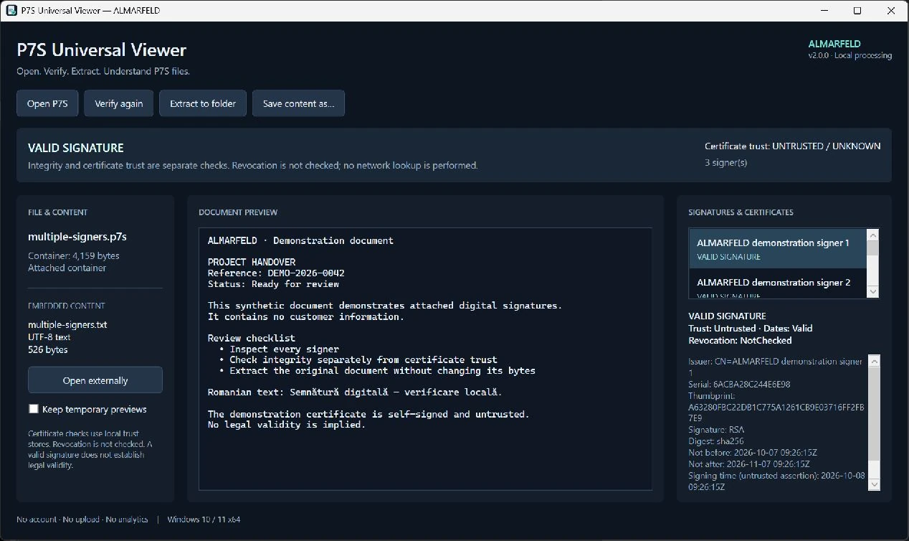Viewport: 909px width, 541px height.
Task: Click the Serial: 6ACBA28C244E6E98 line
Action: pos(739,385)
